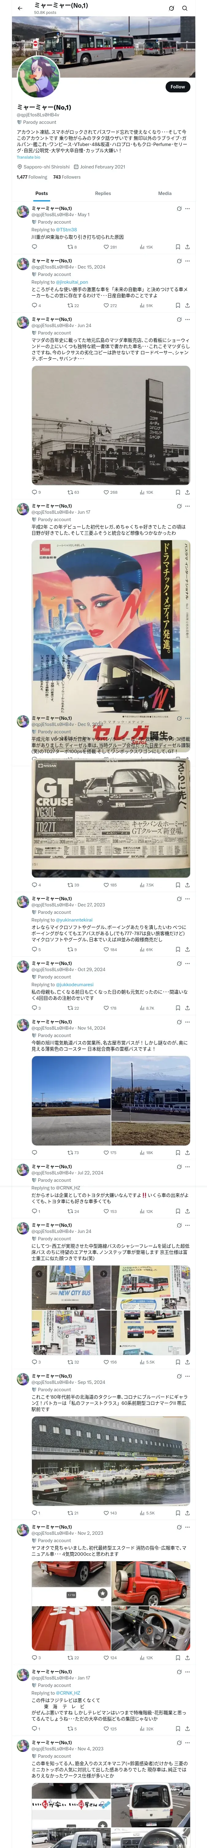View the 1,477 Following list
Screen dimensions: 207x1848
32,177
